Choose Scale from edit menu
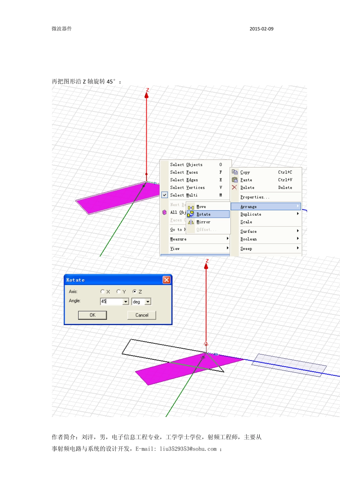 (x=266, y=222)
